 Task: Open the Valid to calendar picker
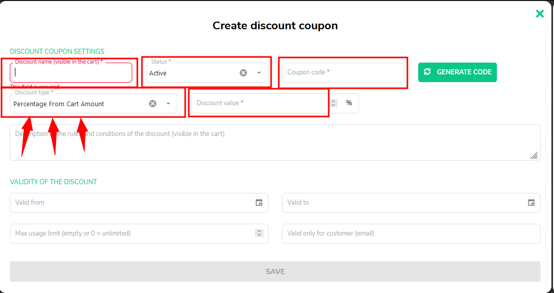point(531,203)
